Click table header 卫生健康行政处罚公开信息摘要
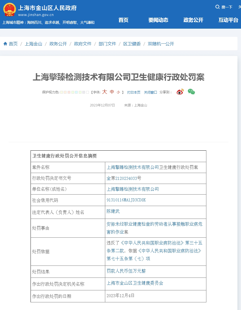 65,156
